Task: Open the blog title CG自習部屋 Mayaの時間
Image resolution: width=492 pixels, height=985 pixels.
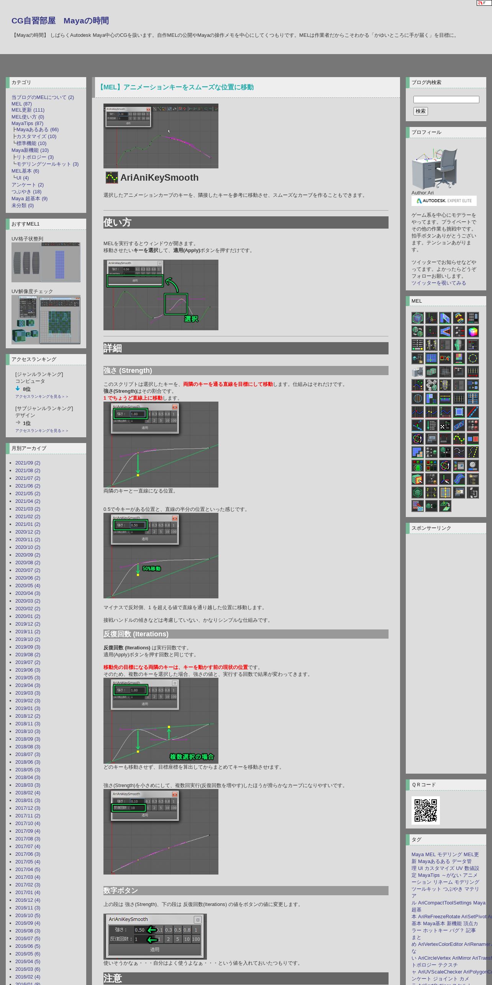Action: (x=60, y=21)
